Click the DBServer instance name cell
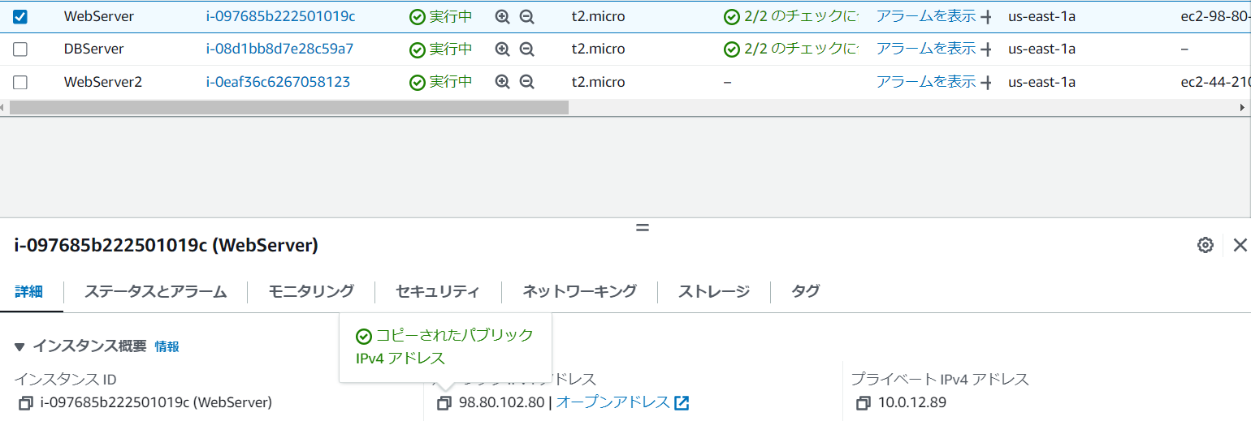The width and height of the screenshot is (1251, 421). click(x=93, y=49)
